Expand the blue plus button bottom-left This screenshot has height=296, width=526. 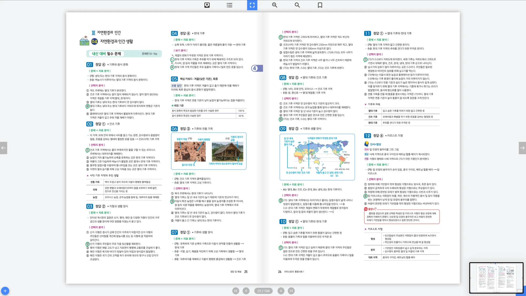pos(5,291)
